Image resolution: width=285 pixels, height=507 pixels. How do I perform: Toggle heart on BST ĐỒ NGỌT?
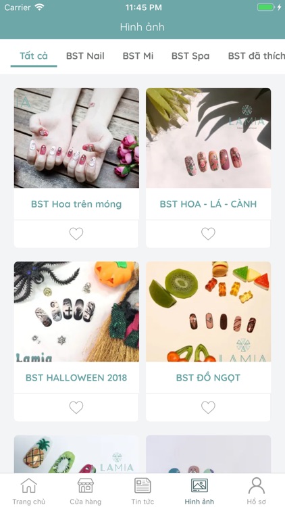point(208,408)
